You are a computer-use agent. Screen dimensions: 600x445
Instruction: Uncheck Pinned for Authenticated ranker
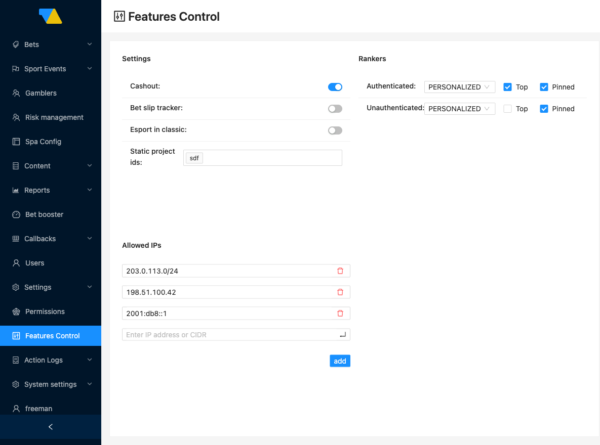pos(544,87)
